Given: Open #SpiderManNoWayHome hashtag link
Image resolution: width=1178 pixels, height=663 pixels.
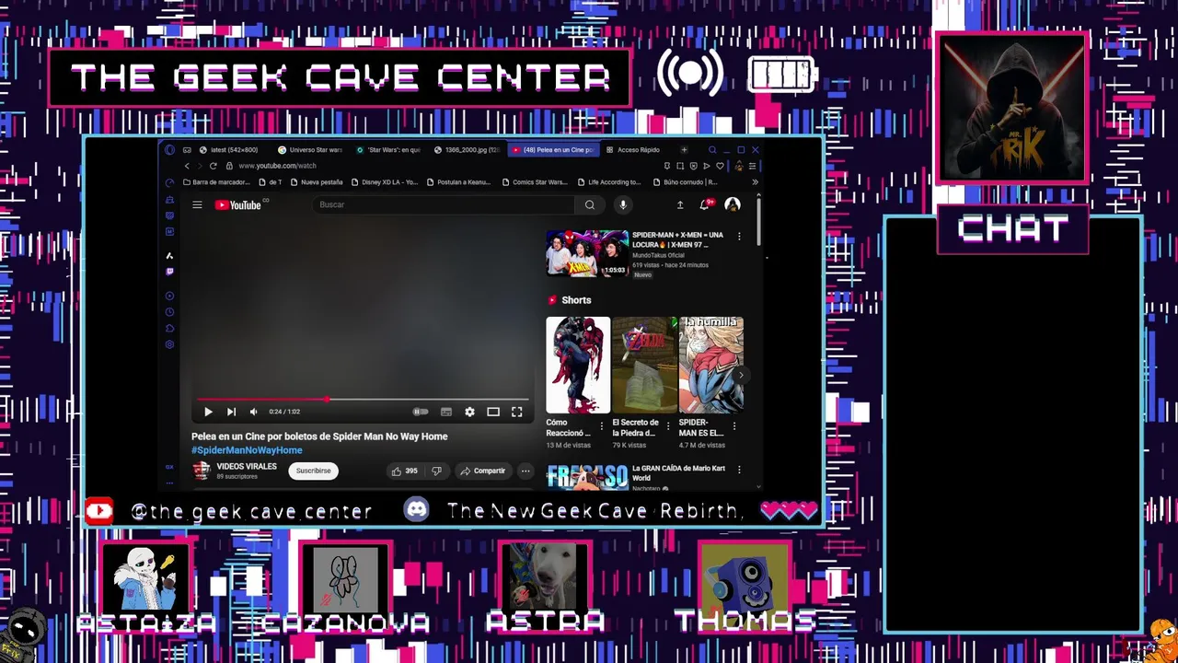Looking at the screenshot, I should [247, 450].
